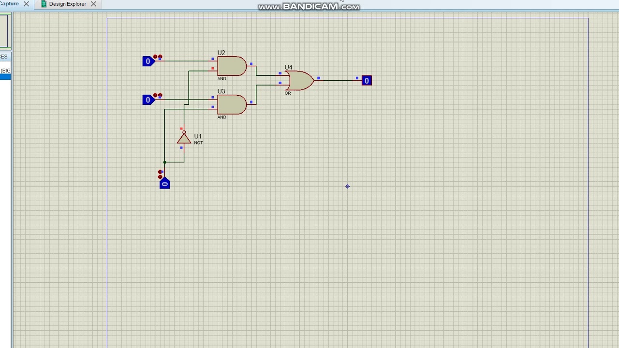Screen dimensions: 619x348
Task: Toggle the logic state below the NOT gate
Action: pos(164,183)
